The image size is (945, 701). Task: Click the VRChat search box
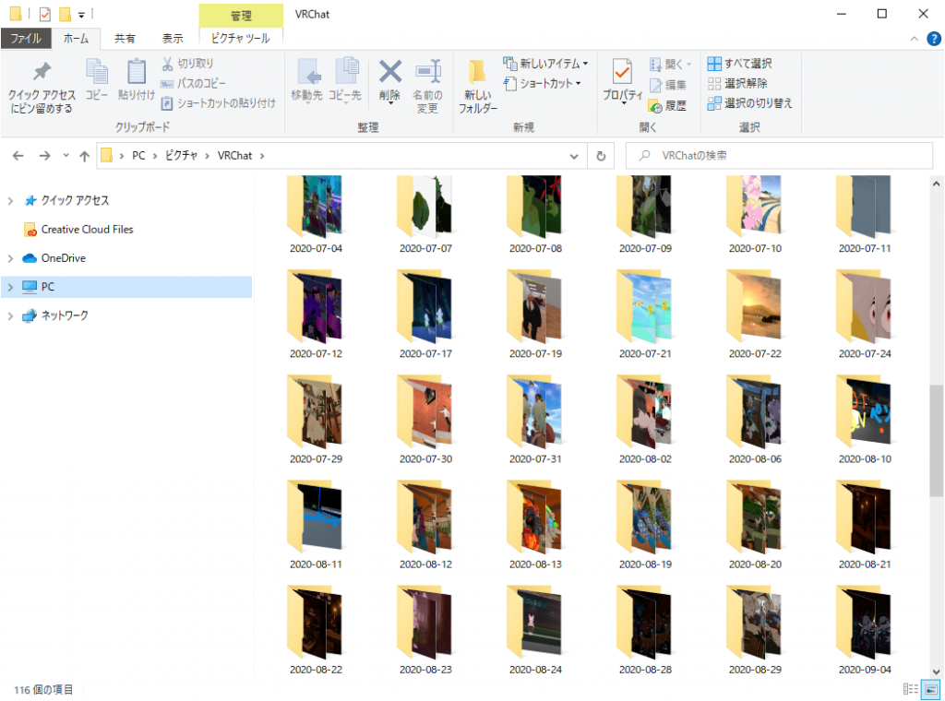(x=779, y=156)
